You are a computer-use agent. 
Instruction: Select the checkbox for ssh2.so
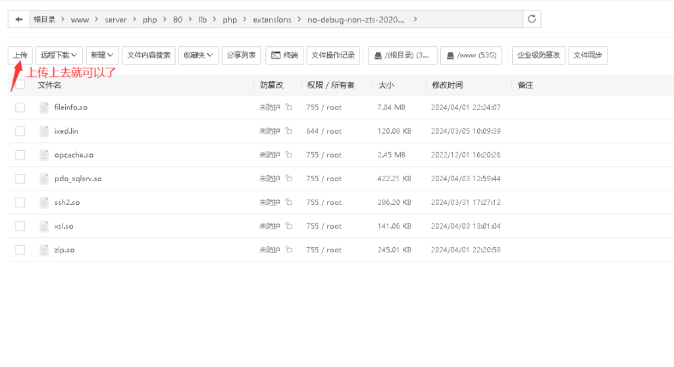coord(20,202)
